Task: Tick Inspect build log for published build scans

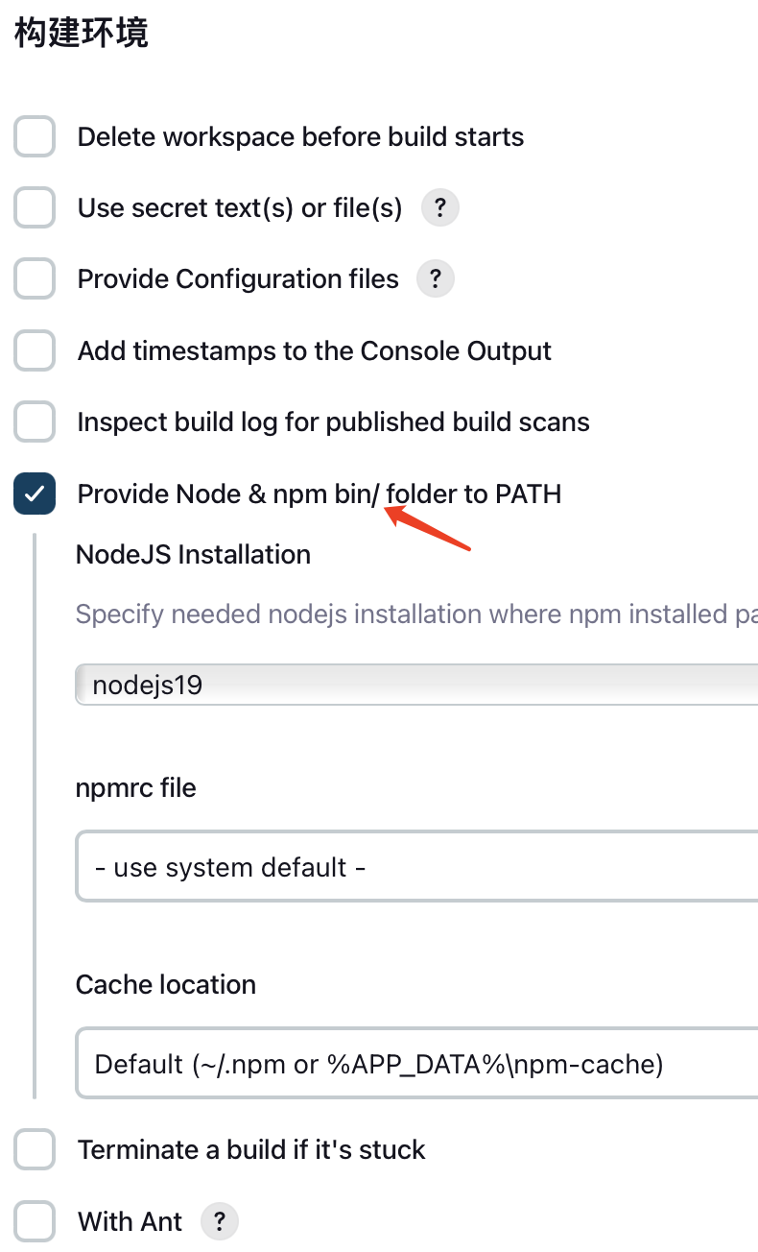Action: click(x=35, y=421)
